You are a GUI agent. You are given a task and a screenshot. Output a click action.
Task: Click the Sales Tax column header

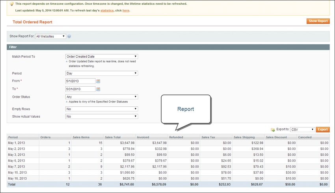coord(216,137)
